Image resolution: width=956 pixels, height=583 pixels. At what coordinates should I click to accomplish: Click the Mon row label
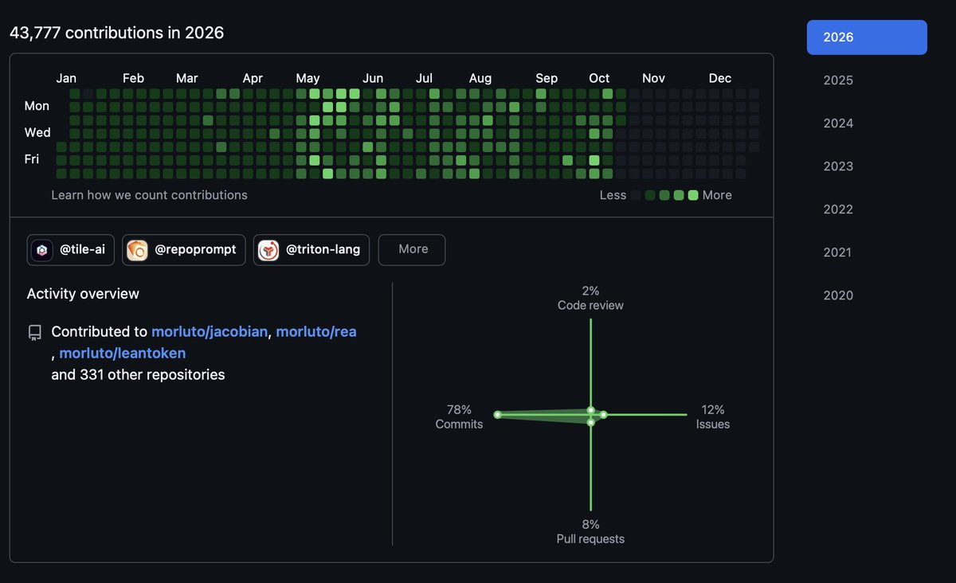click(x=37, y=106)
